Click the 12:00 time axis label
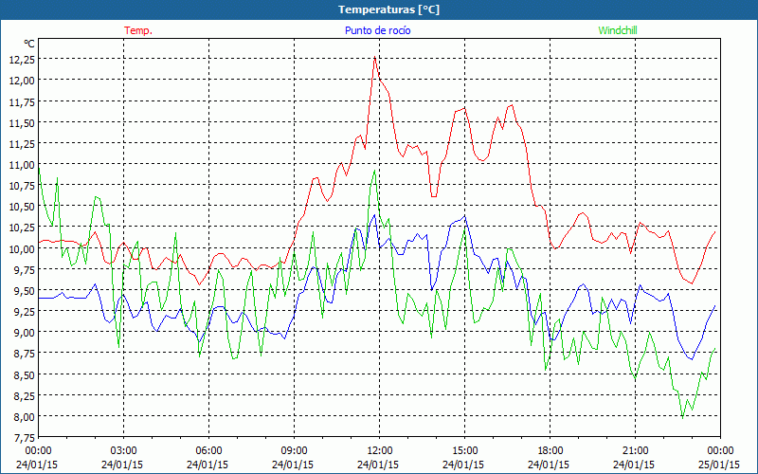The width and height of the screenshot is (758, 474). (x=380, y=451)
